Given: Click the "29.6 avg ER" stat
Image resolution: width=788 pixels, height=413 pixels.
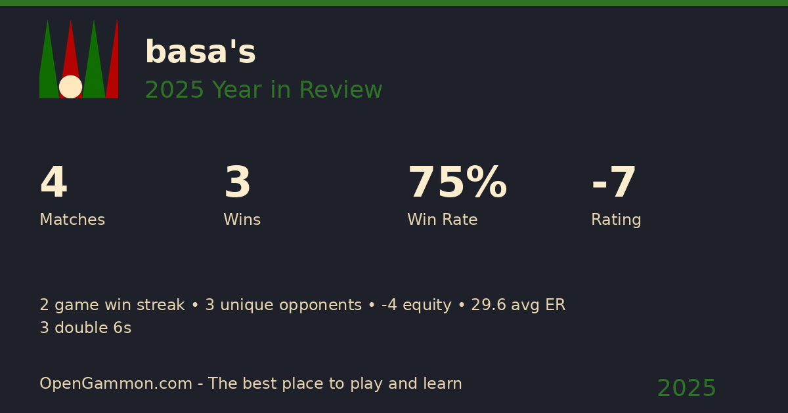Looking at the screenshot, I should [x=518, y=305].
